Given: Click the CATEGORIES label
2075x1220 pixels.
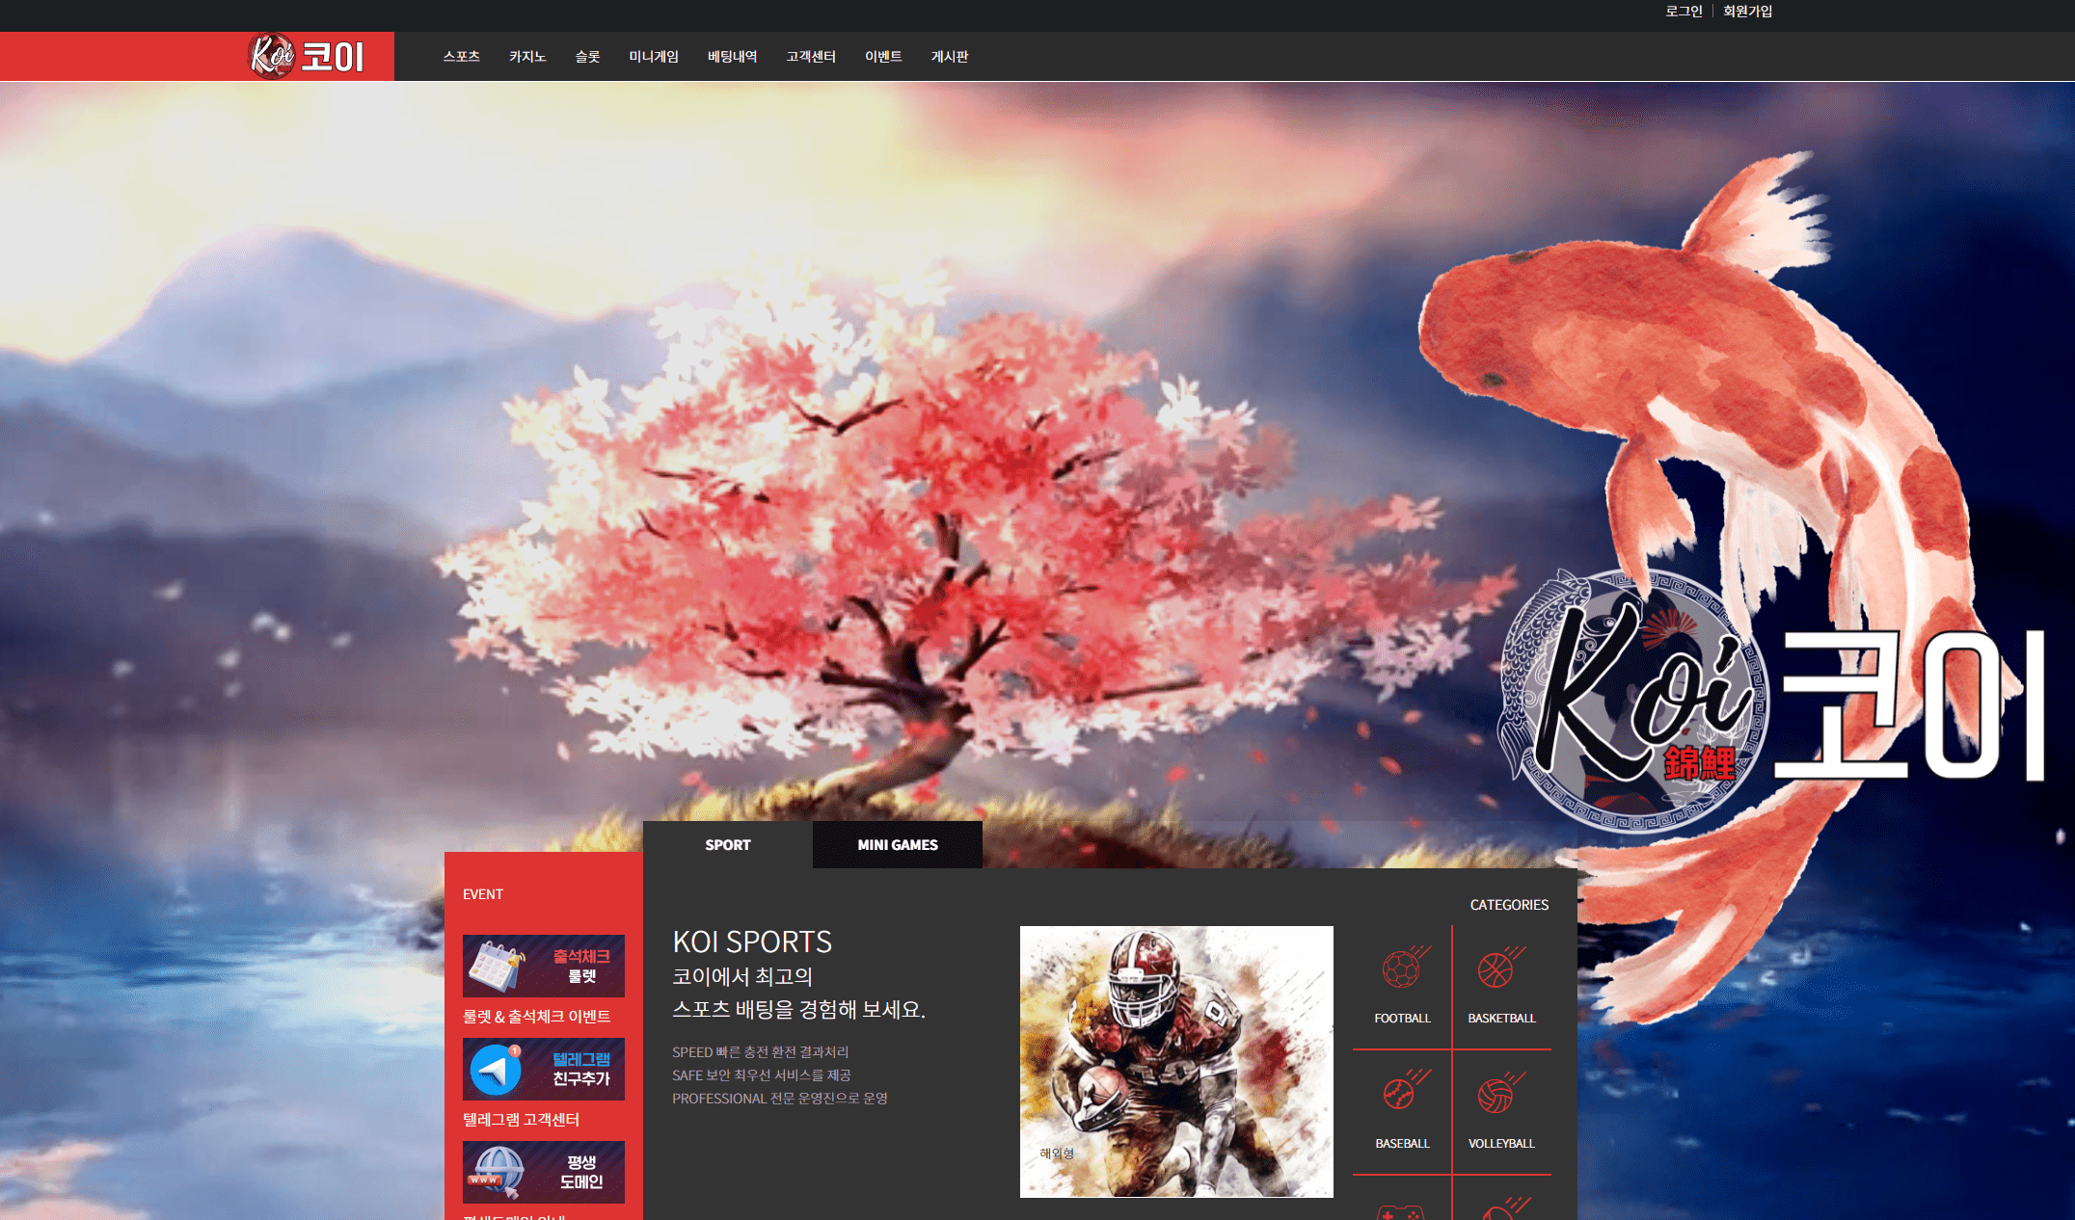Looking at the screenshot, I should point(1509,905).
